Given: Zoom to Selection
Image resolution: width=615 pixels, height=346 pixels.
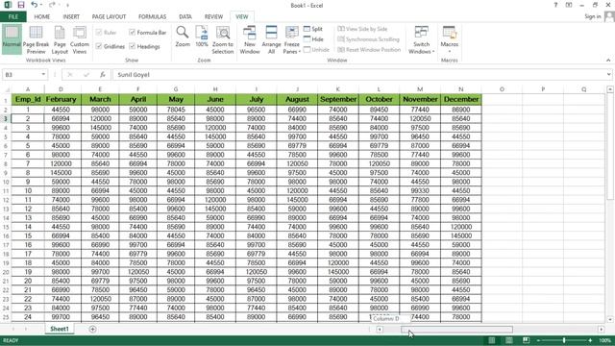Looking at the screenshot, I should click(223, 40).
